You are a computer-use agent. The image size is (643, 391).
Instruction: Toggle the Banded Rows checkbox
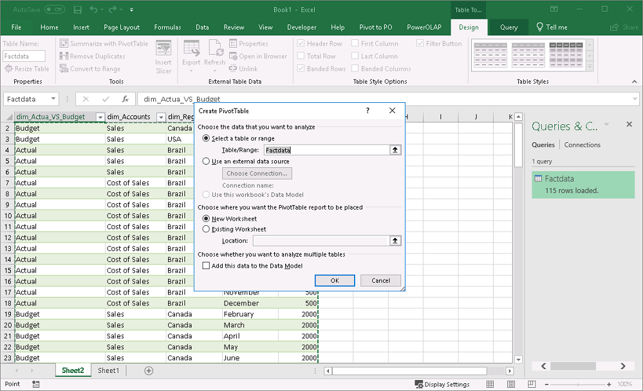tap(301, 69)
